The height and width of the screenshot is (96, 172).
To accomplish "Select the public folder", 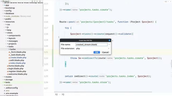I will [8, 19].
